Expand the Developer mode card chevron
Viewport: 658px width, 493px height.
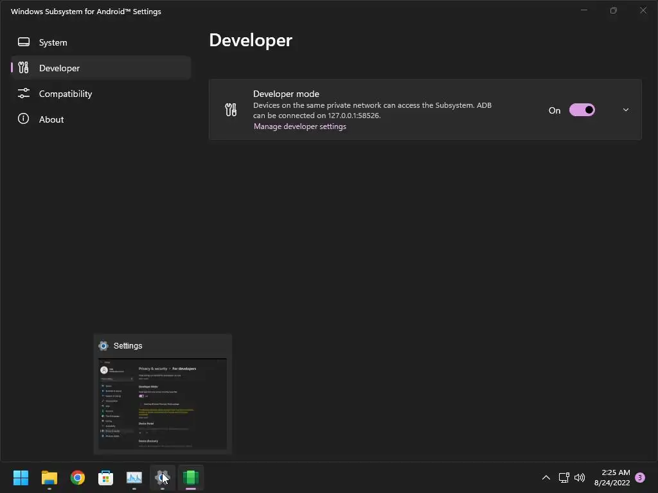pos(626,110)
